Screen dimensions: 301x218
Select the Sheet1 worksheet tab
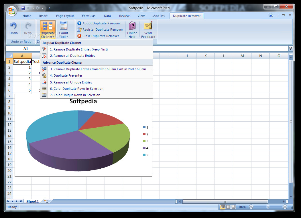point(32,201)
